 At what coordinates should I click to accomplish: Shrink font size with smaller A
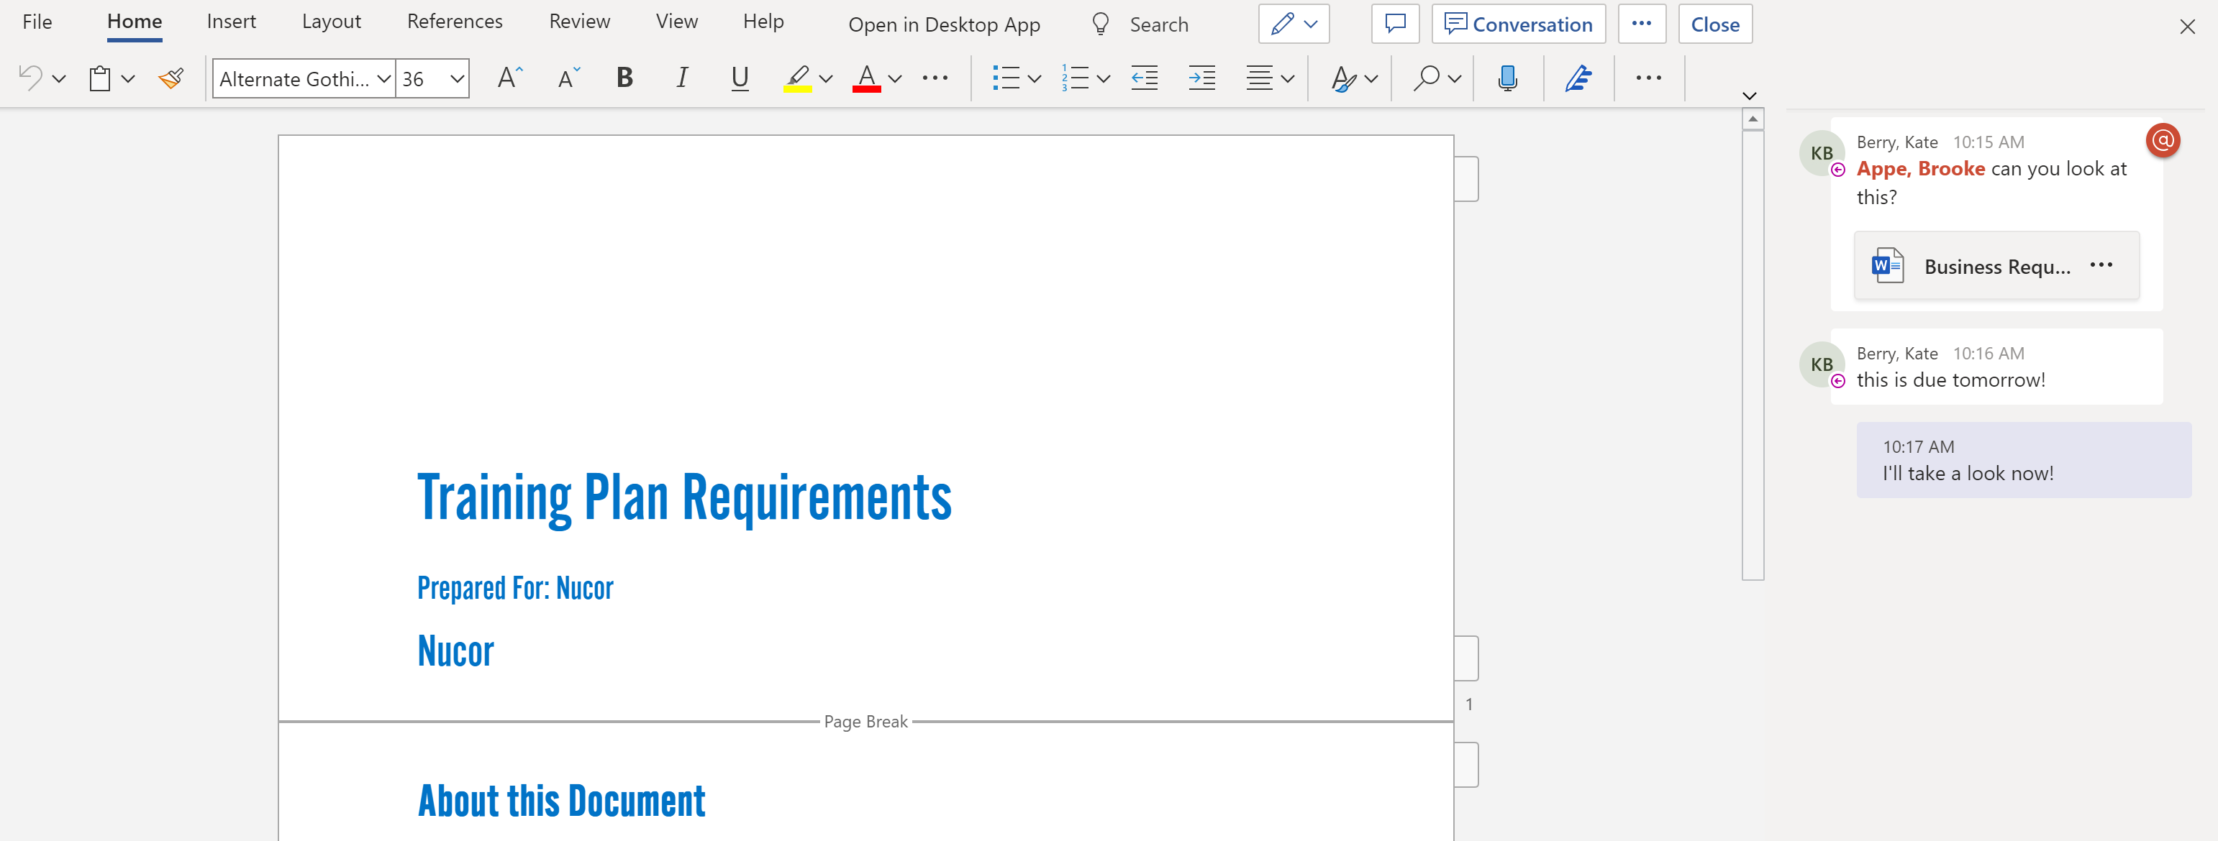point(568,78)
